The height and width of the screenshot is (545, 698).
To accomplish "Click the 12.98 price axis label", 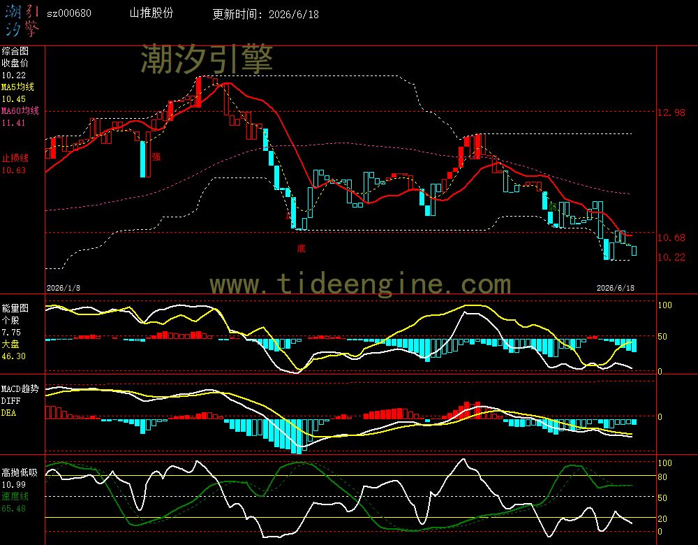I will [671, 112].
